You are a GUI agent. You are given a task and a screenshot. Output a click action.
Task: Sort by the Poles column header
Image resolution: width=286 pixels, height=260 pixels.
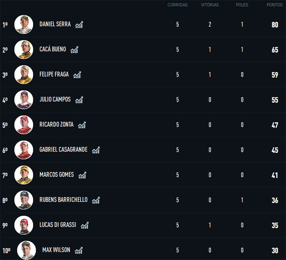242,5
